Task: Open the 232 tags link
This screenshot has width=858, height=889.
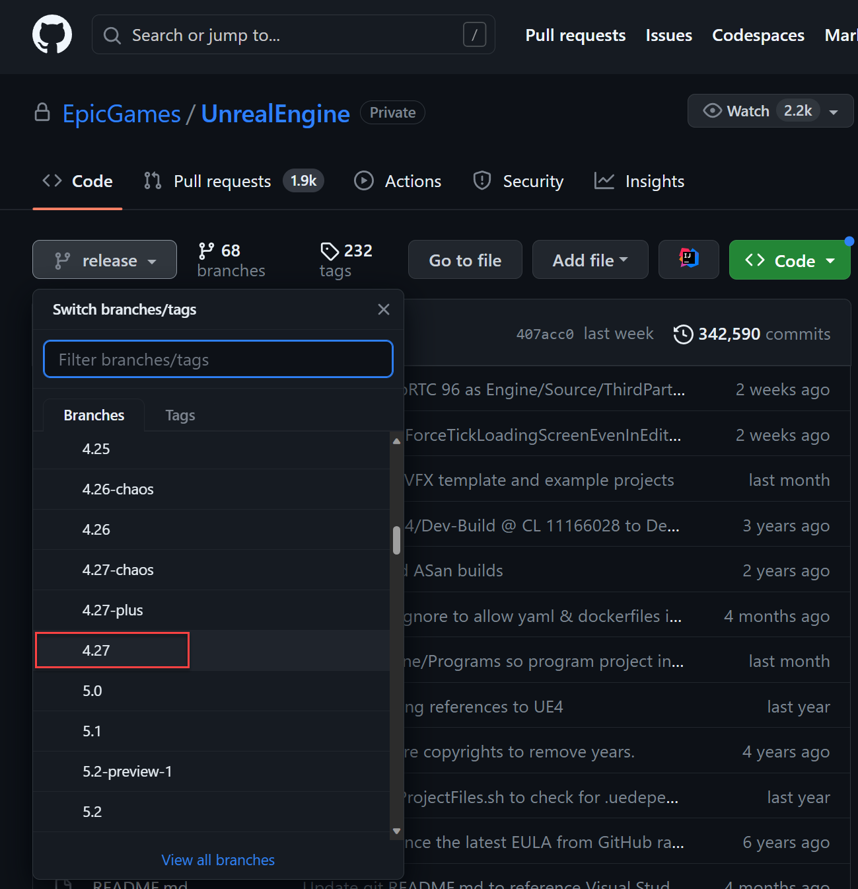Action: [346, 260]
